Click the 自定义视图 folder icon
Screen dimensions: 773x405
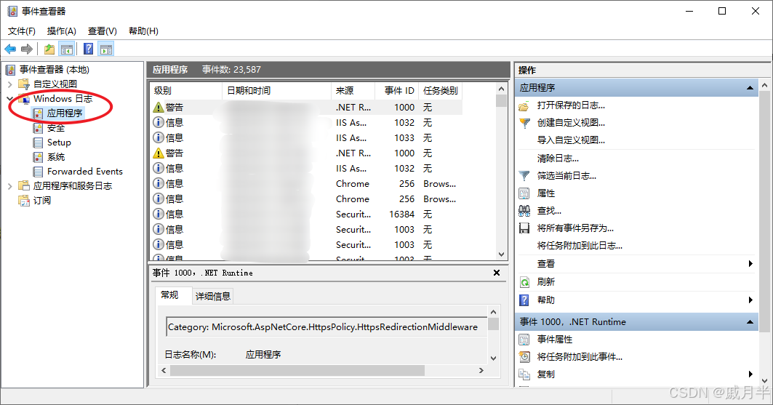[x=24, y=84]
